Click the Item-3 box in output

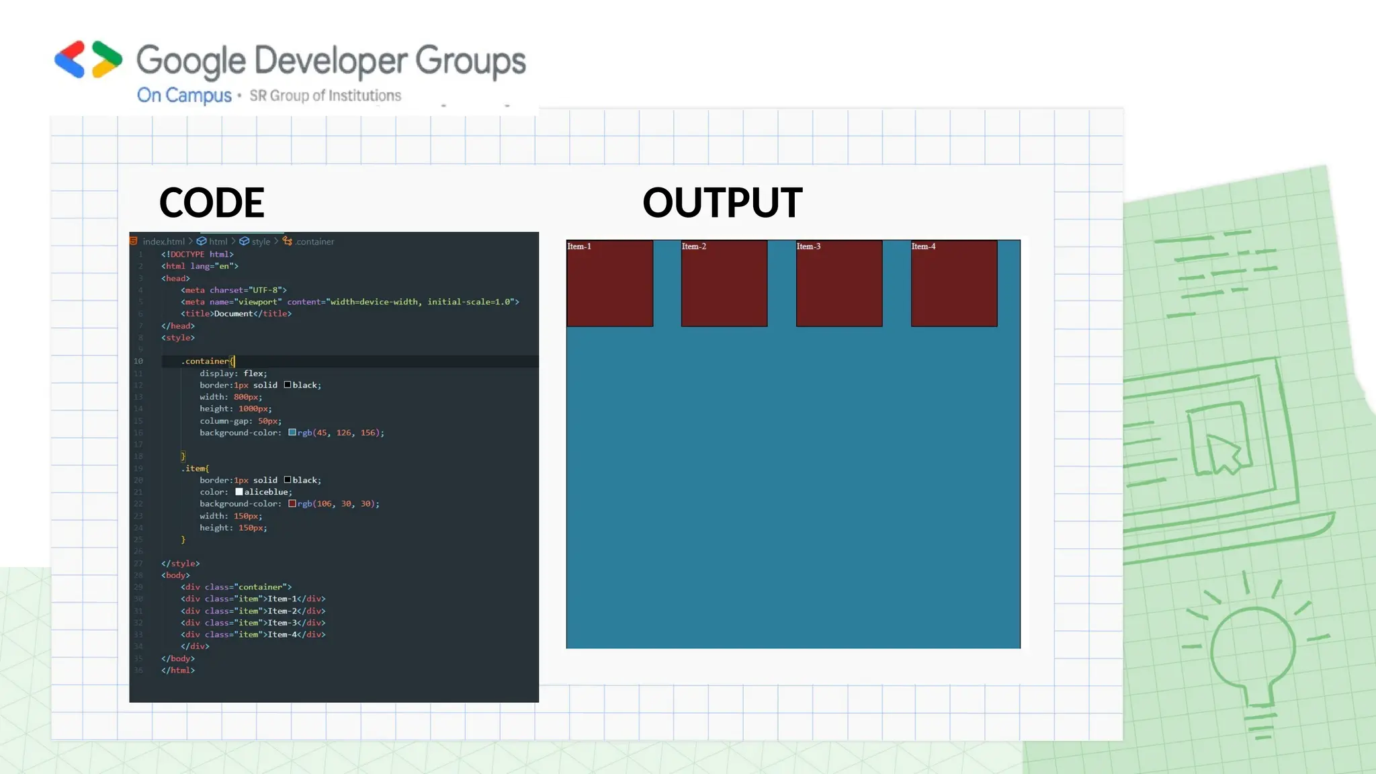coord(839,284)
